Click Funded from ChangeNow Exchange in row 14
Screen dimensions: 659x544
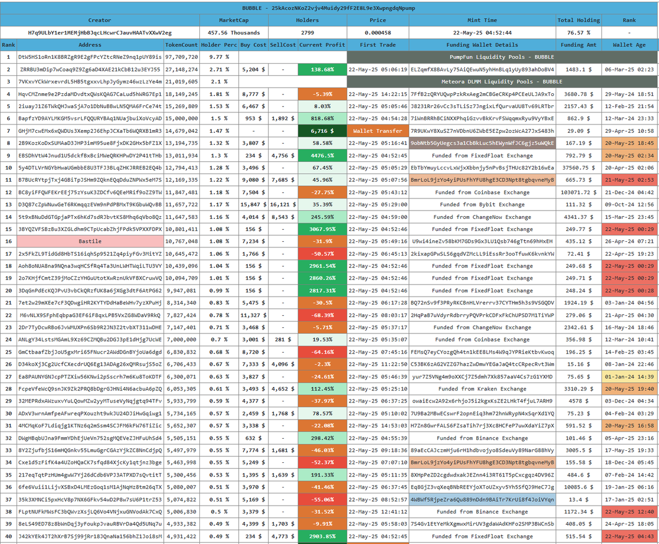click(x=482, y=217)
